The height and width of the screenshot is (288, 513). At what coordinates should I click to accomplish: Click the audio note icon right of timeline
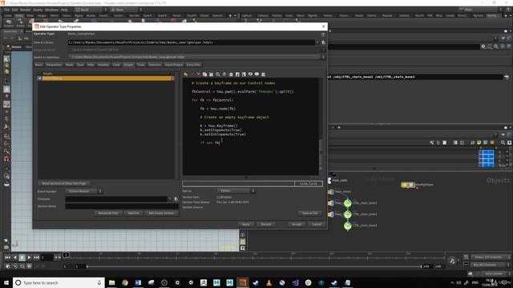[452, 261]
